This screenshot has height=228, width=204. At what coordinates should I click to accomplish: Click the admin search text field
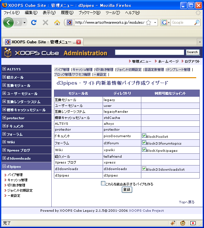pos(149,52)
